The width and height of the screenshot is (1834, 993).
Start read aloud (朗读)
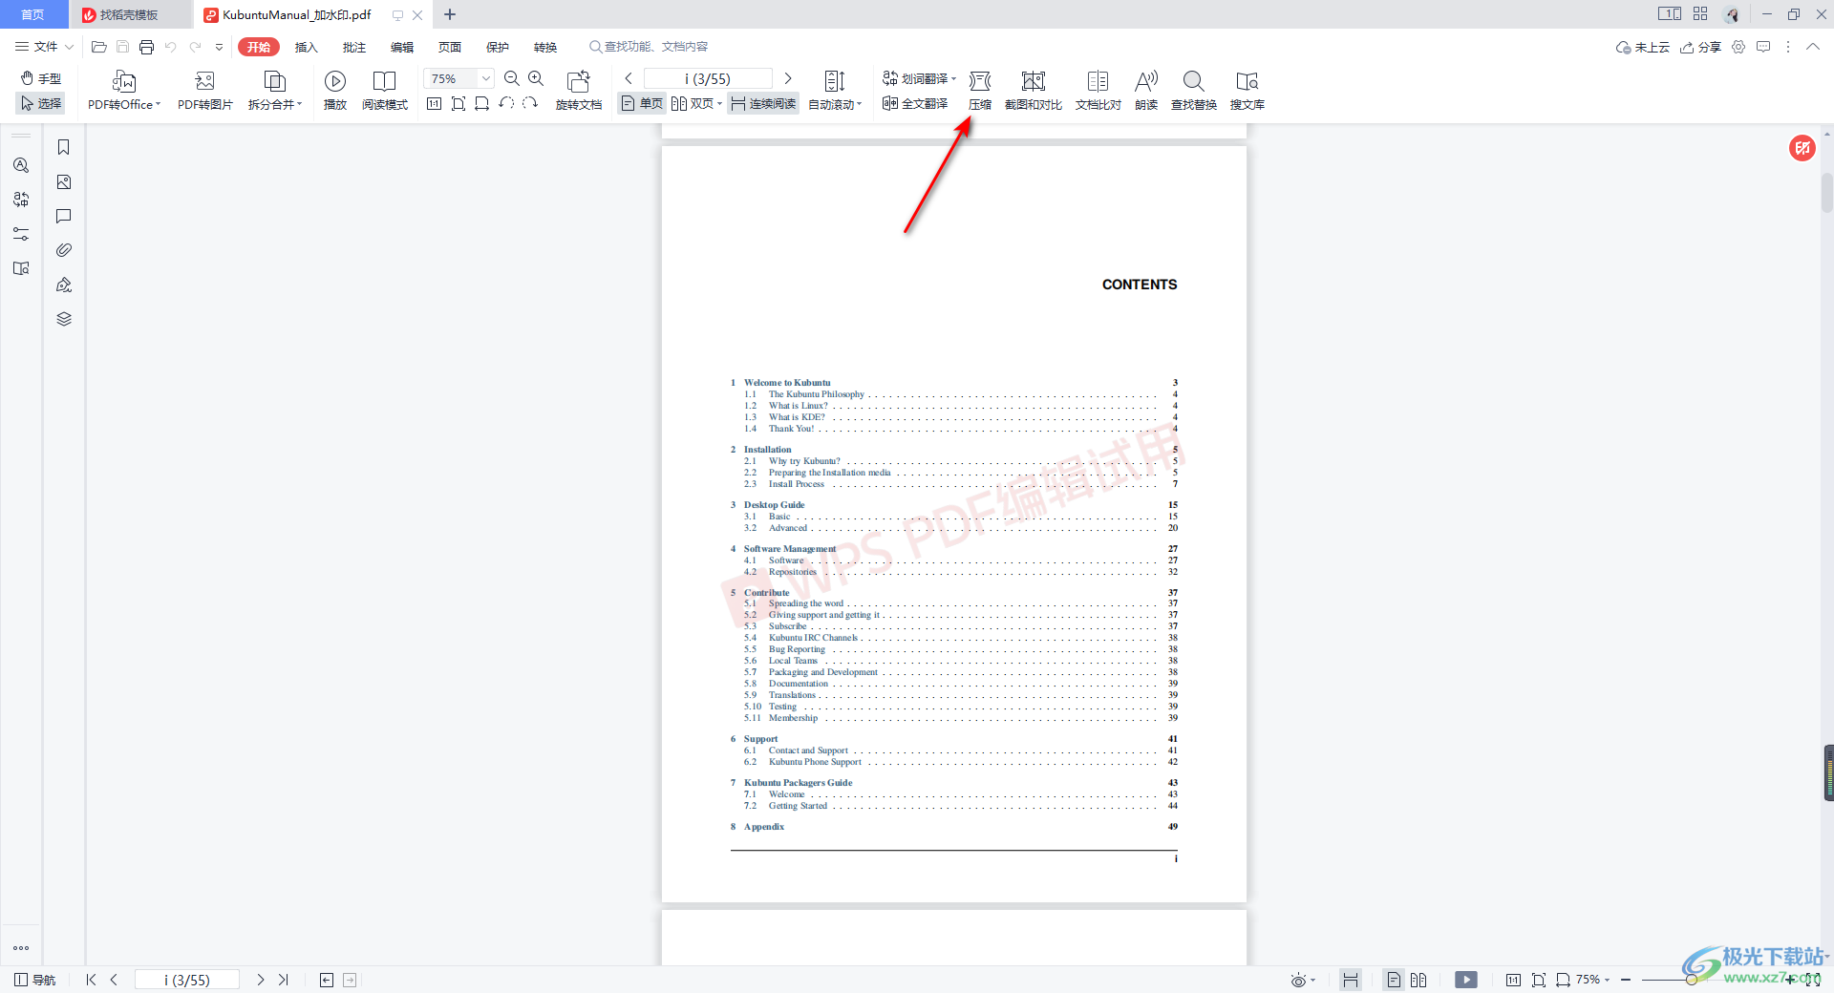(x=1146, y=91)
